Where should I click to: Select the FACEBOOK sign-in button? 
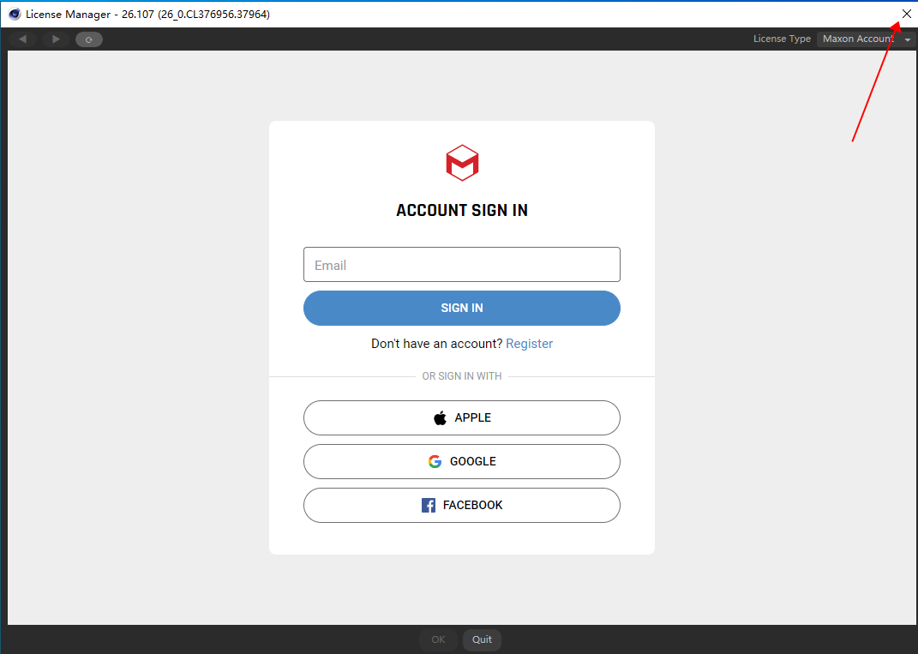[x=461, y=506]
